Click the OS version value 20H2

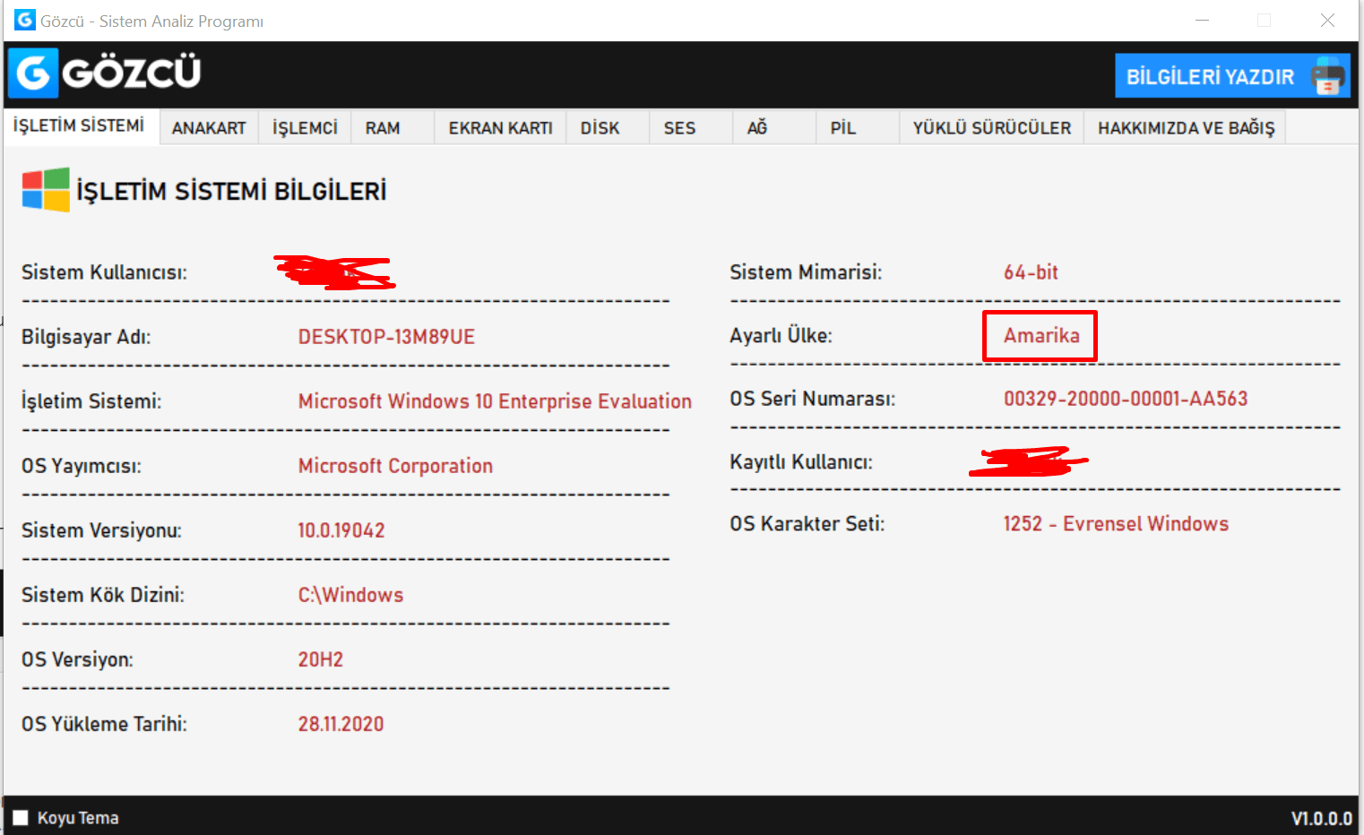pos(321,659)
